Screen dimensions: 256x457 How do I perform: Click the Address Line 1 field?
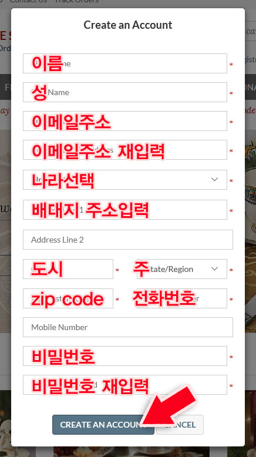(x=125, y=210)
